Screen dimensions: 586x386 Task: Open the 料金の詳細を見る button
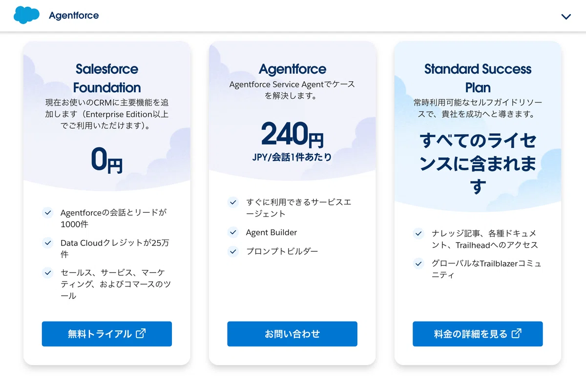(478, 334)
